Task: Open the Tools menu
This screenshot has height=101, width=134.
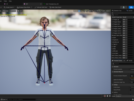Action: 5,1
